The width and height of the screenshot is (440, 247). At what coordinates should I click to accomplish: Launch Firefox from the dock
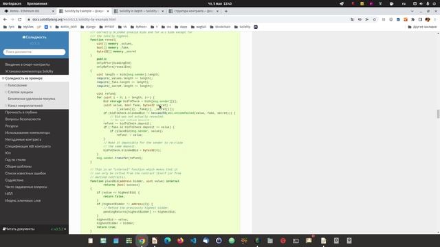pyautogui.click(x=180, y=241)
